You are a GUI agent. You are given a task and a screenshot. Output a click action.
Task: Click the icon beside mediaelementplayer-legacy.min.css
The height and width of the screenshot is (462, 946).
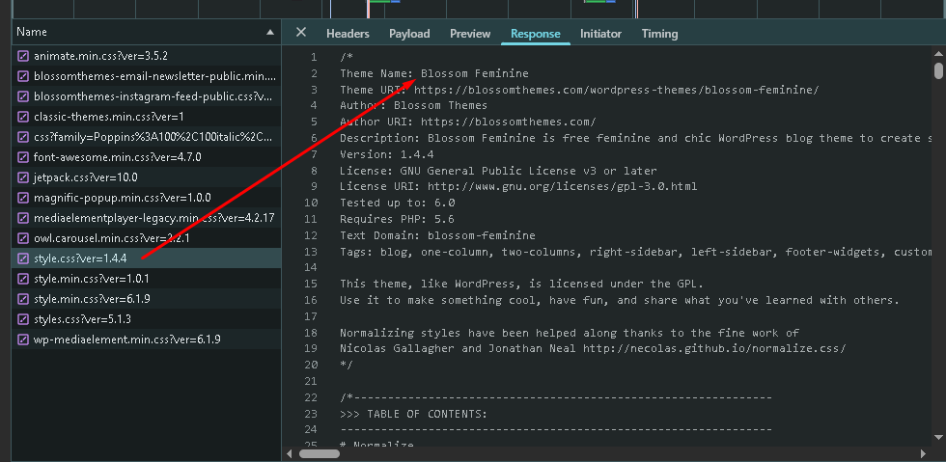23,218
